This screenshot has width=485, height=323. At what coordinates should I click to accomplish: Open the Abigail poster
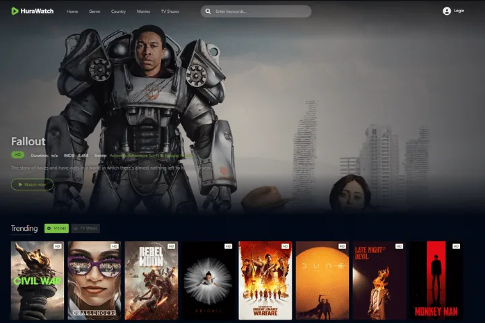208,281
